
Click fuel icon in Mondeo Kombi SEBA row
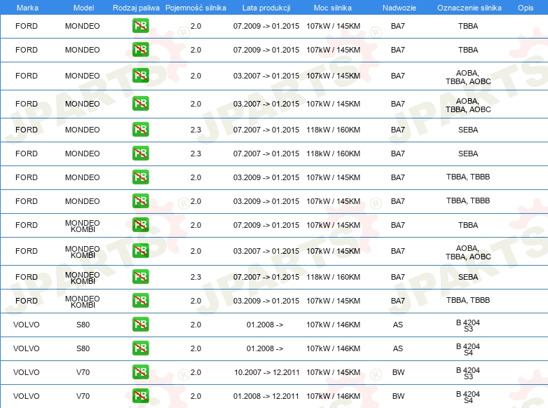pyautogui.click(x=140, y=276)
